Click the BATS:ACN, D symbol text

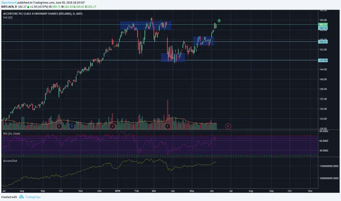coord(9,7)
